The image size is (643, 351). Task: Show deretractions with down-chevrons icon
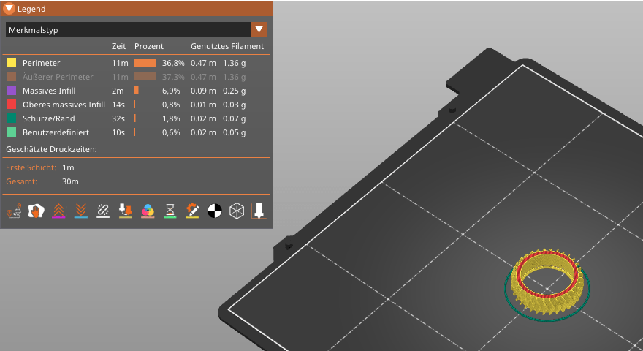81,211
